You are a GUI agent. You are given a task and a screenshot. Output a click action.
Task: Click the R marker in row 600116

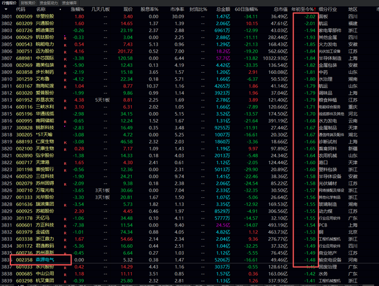point(65,108)
